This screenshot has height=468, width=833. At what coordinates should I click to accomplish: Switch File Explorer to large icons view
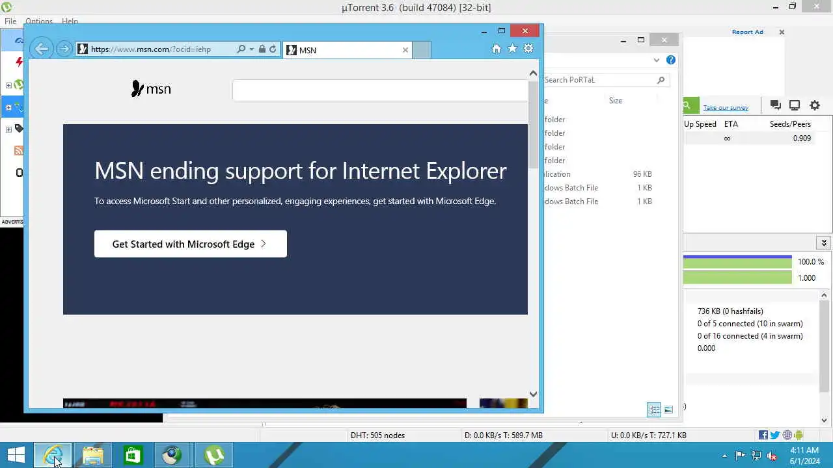[668, 409]
